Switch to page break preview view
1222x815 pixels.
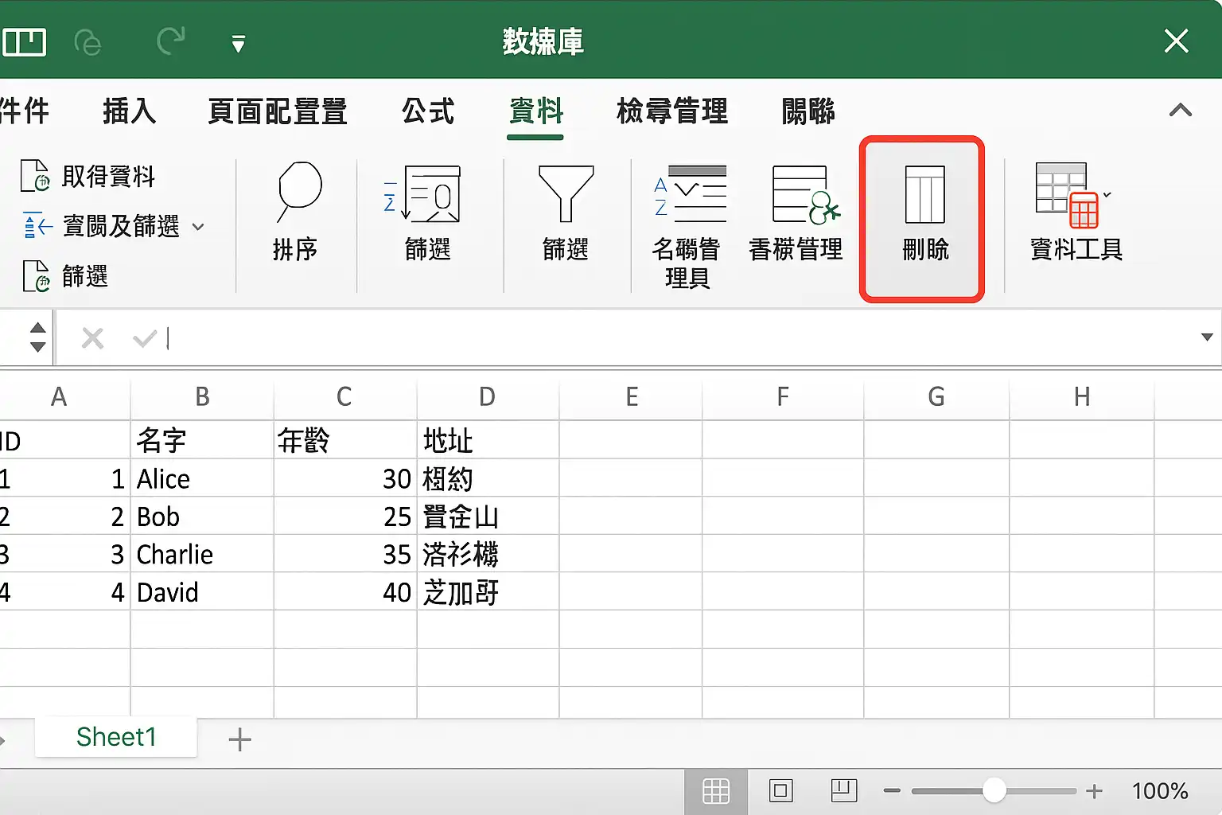pos(843,790)
